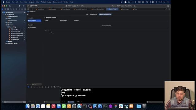Image resolution: width=196 pixels, height=110 pixels.
Task: Select the Executable console filter
Action: pos(71,102)
